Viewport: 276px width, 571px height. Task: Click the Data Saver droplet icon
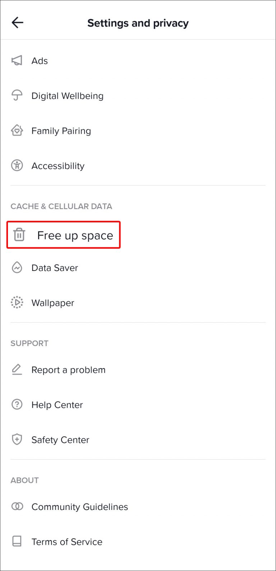click(x=17, y=268)
